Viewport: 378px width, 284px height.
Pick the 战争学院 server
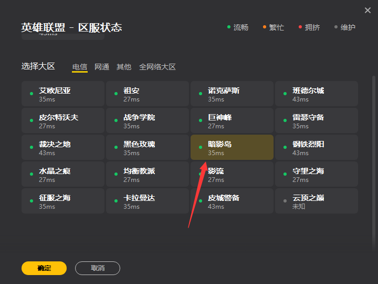click(148, 120)
